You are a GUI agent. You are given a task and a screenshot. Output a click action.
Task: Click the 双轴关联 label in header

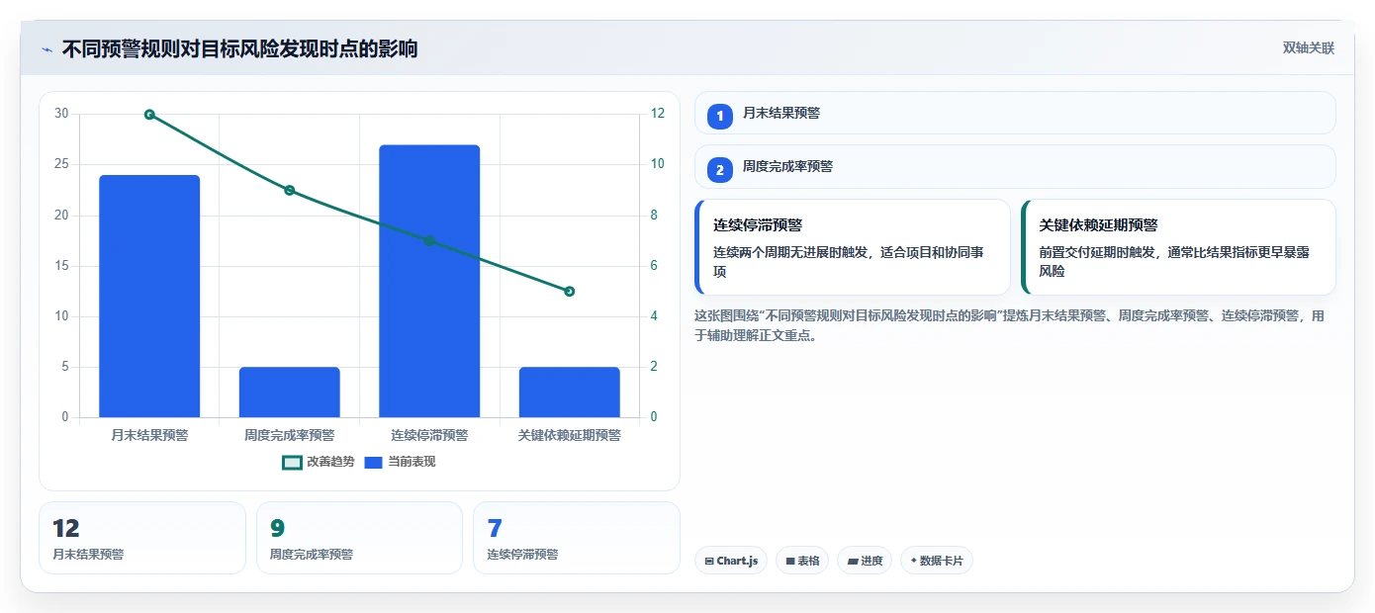point(1309,48)
